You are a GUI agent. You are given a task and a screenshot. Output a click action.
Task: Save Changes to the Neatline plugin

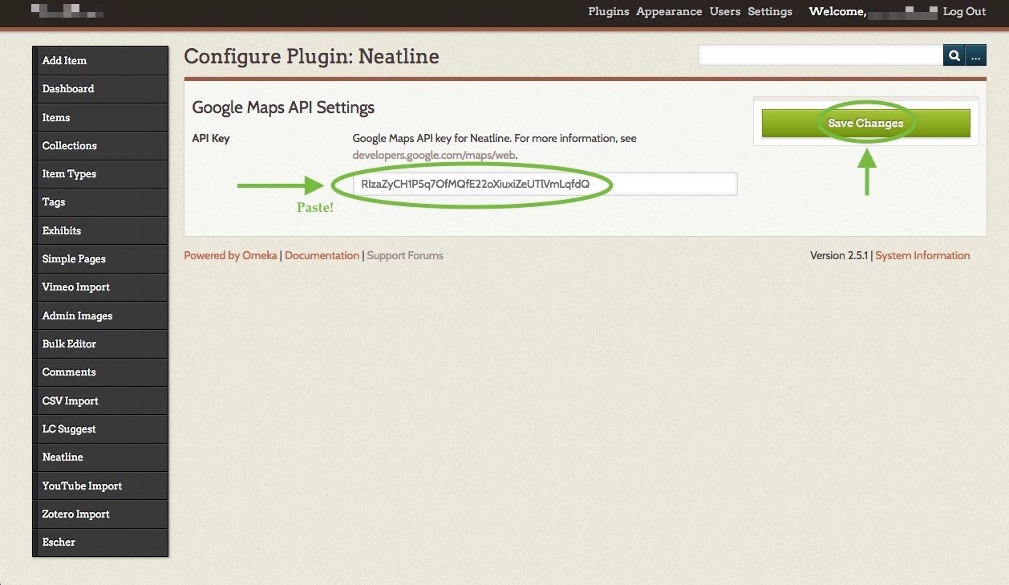coord(866,123)
